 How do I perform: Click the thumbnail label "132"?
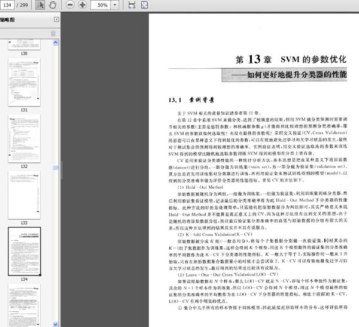coord(24,166)
